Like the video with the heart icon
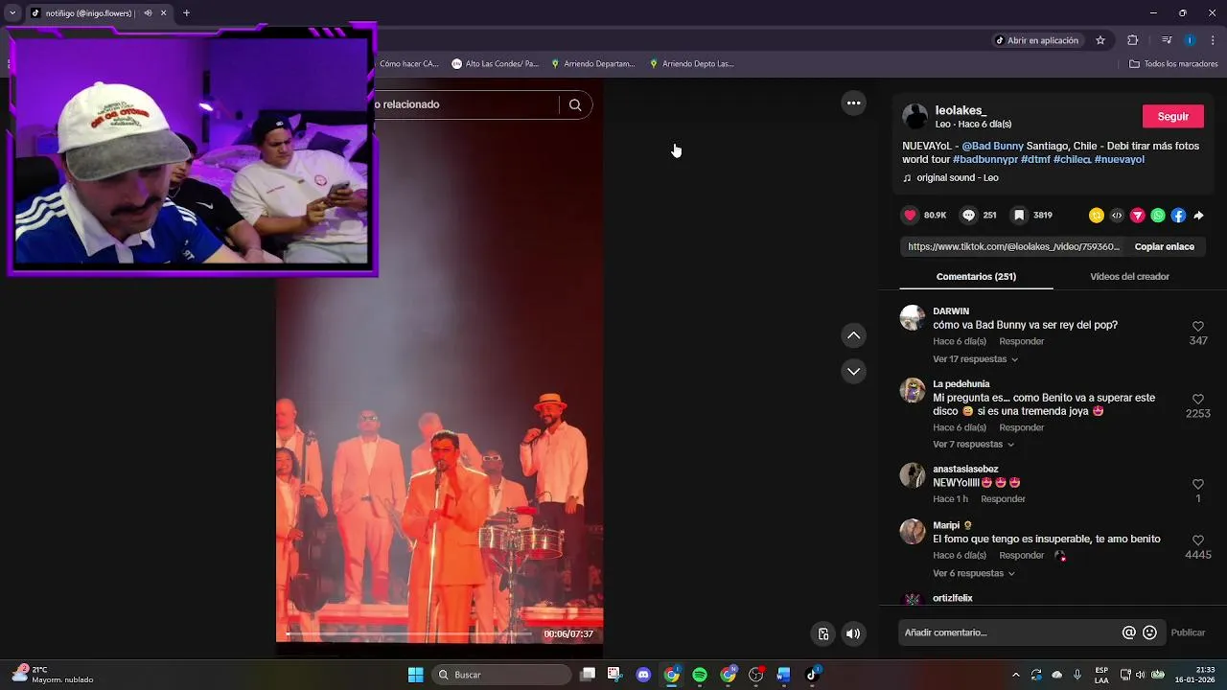The height and width of the screenshot is (690, 1227). (x=911, y=216)
